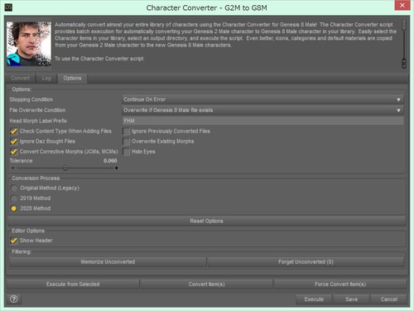The width and height of the screenshot is (414, 311).
Task: Select the 2019 Method radio button
Action: coord(14,198)
